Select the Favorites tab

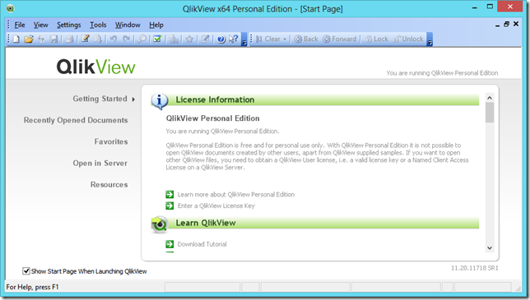(x=111, y=141)
